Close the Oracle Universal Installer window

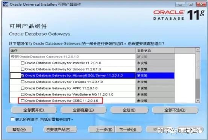[201, 5]
